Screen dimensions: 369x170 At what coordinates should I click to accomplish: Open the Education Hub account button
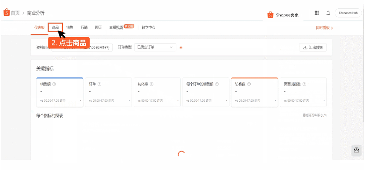tap(348, 13)
